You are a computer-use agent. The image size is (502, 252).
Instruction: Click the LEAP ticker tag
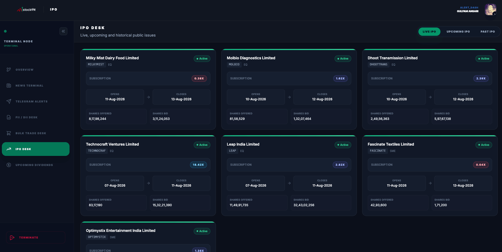tap(232, 151)
